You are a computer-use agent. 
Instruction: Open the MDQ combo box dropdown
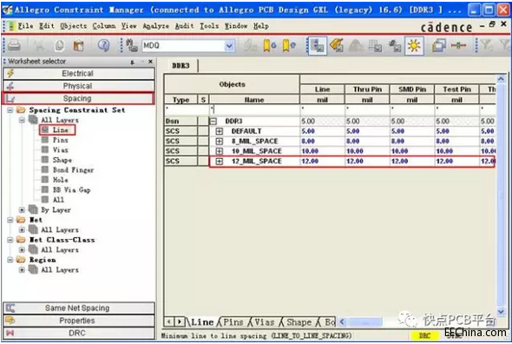coord(229,46)
